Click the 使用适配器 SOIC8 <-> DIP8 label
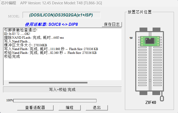Screen dimensions: 178x113 tap(51, 25)
